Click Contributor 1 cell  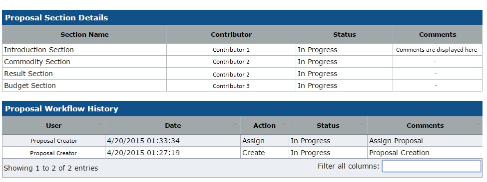tap(231, 50)
